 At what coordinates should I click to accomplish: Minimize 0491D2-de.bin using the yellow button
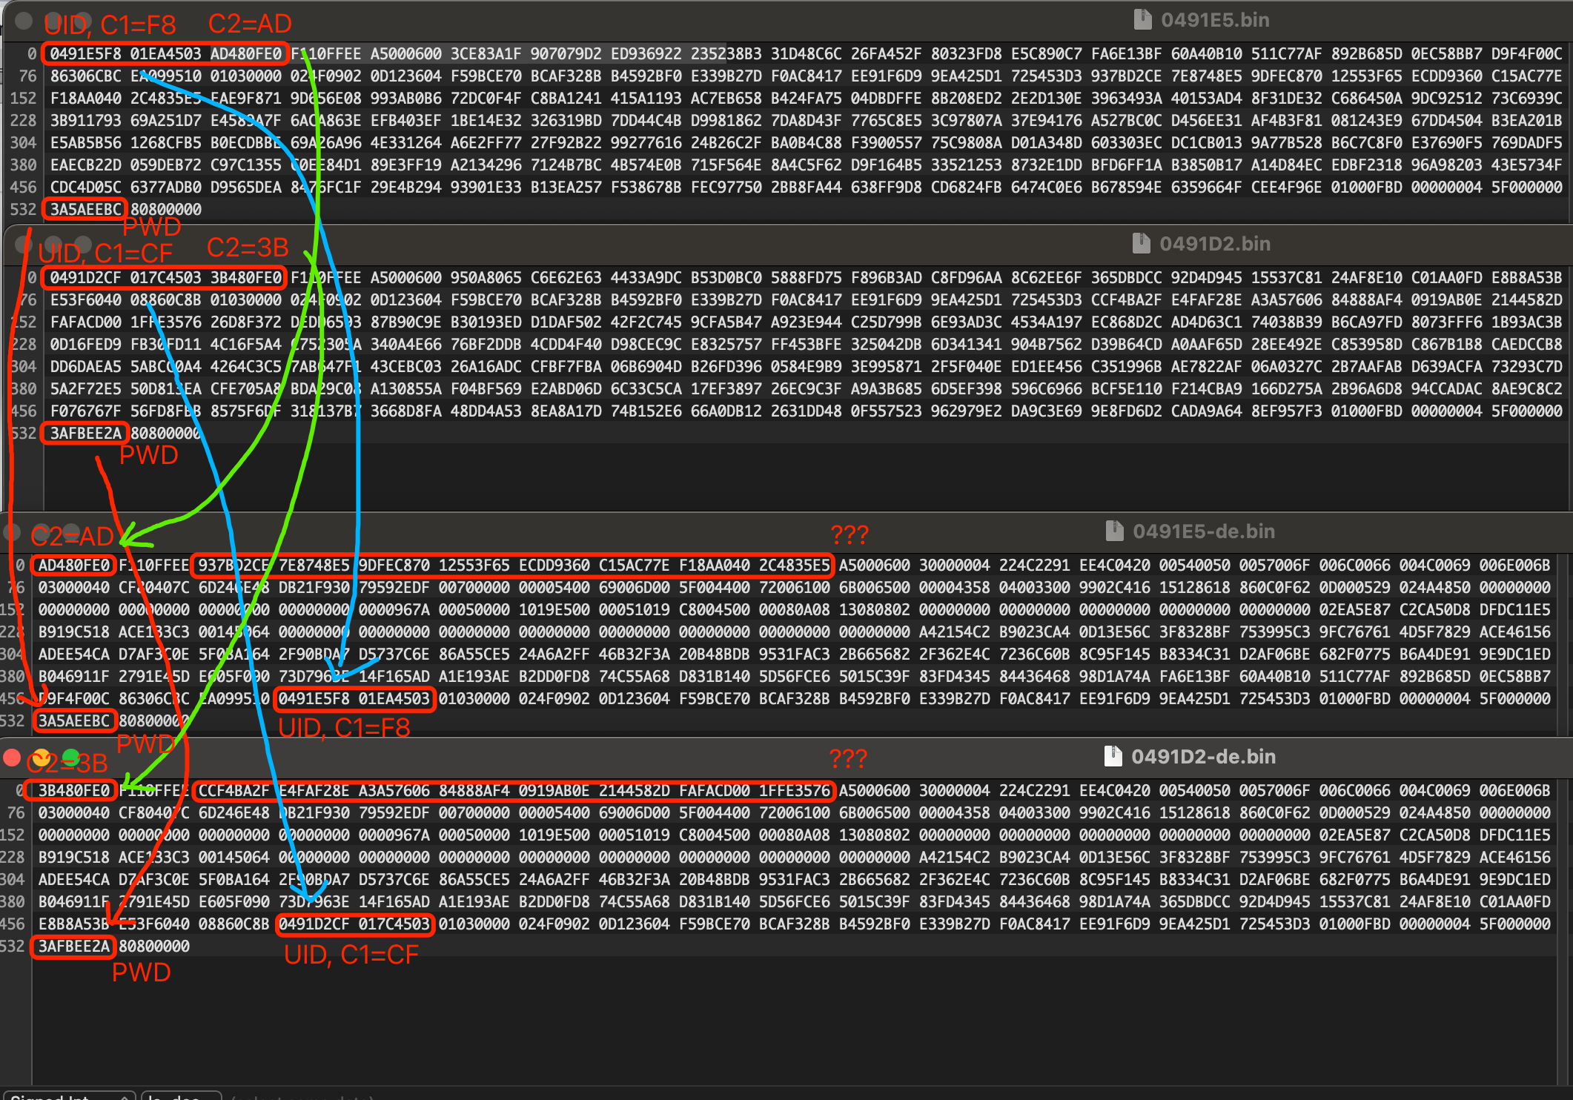click(x=42, y=757)
